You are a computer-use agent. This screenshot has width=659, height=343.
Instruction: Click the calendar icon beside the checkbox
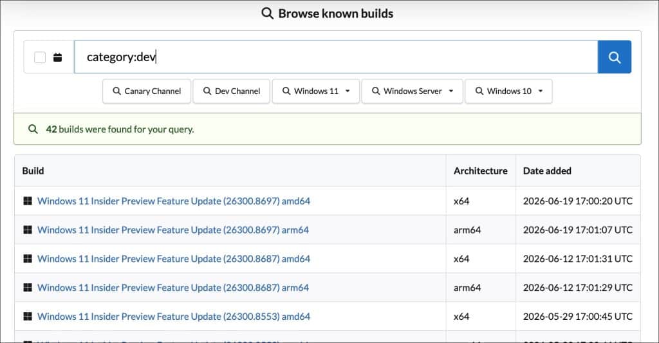click(57, 57)
